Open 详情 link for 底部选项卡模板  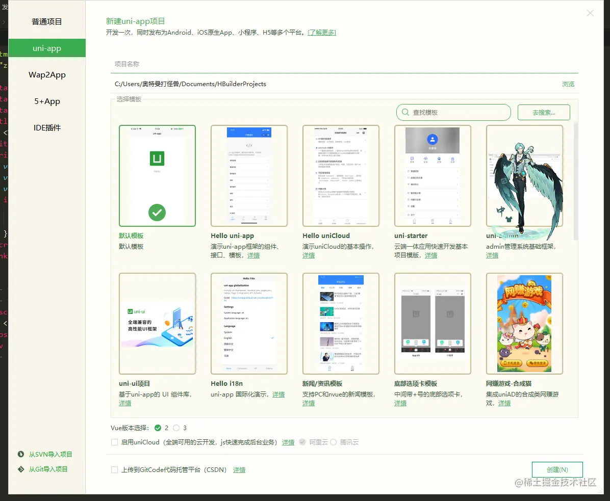[x=400, y=403]
